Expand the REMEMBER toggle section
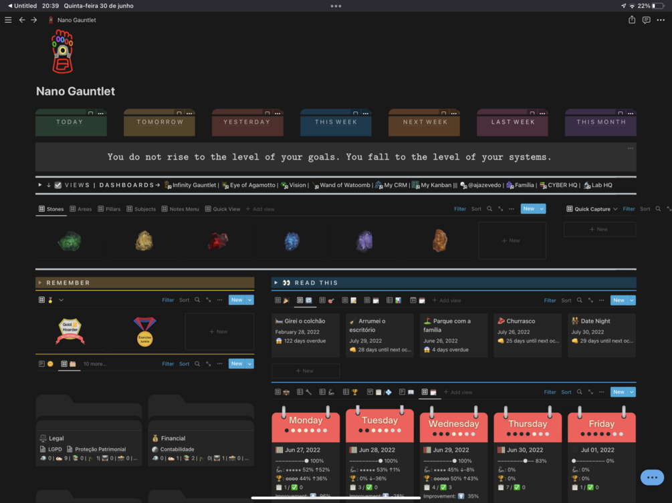Viewport: 672px width, 503px height. click(x=40, y=283)
